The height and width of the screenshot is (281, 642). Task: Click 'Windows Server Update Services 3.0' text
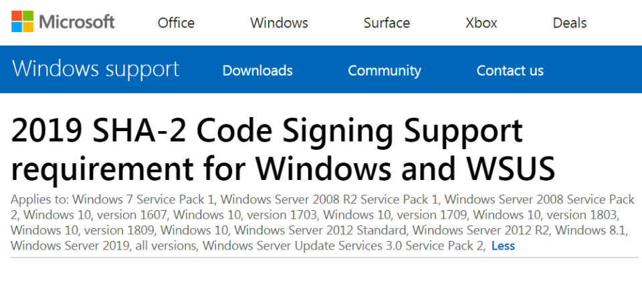pos(303,246)
